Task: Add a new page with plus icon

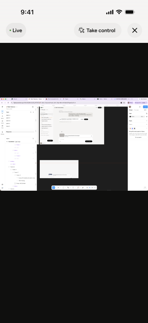Action: point(33,112)
